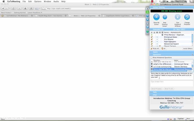This screenshot has height=121, width=194.
Task: Click the small change presenter icon in grab tab
Action: click(x=147, y=27)
